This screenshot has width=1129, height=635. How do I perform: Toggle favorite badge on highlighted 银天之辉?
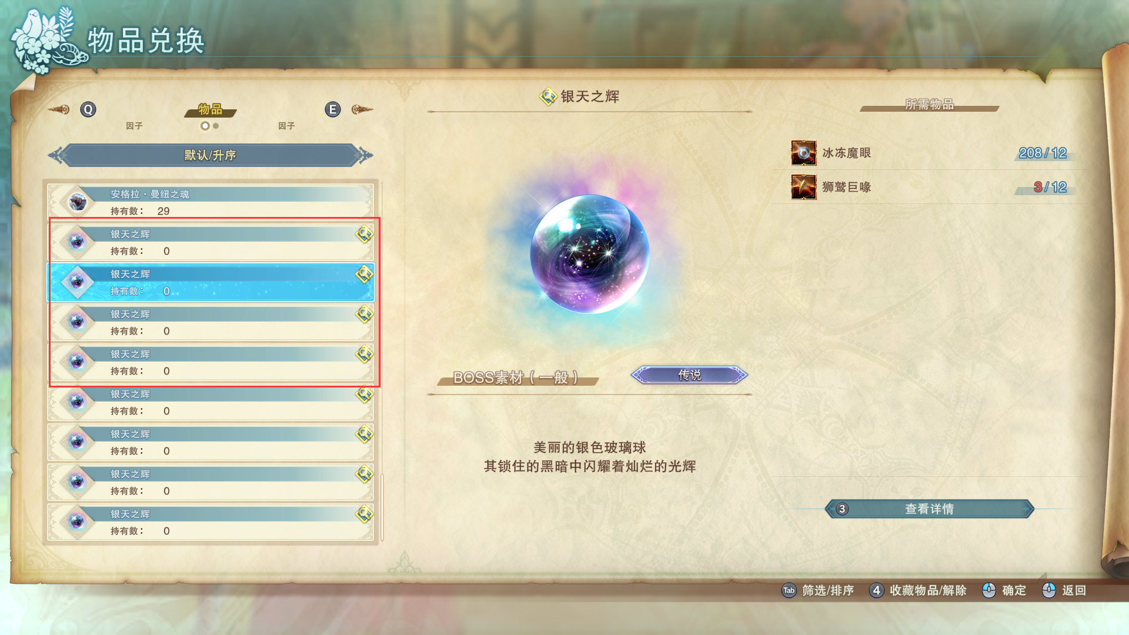pos(365,274)
